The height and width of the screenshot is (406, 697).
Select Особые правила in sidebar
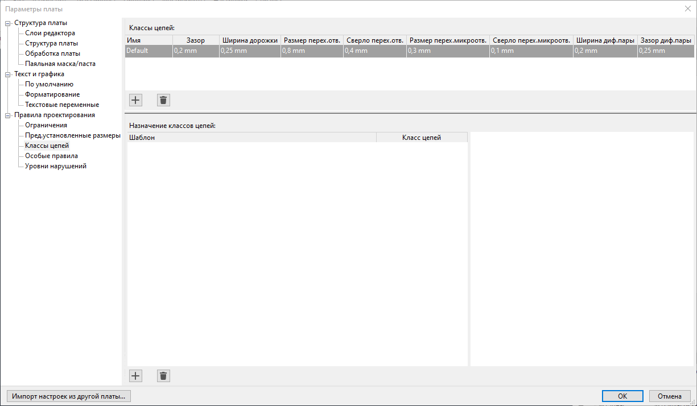coord(51,156)
